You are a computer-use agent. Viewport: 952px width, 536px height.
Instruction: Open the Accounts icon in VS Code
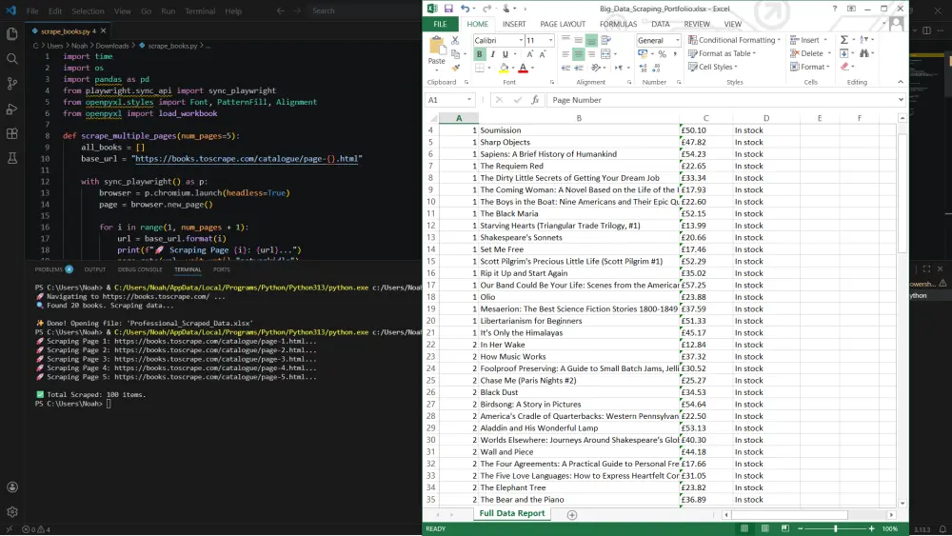point(12,486)
